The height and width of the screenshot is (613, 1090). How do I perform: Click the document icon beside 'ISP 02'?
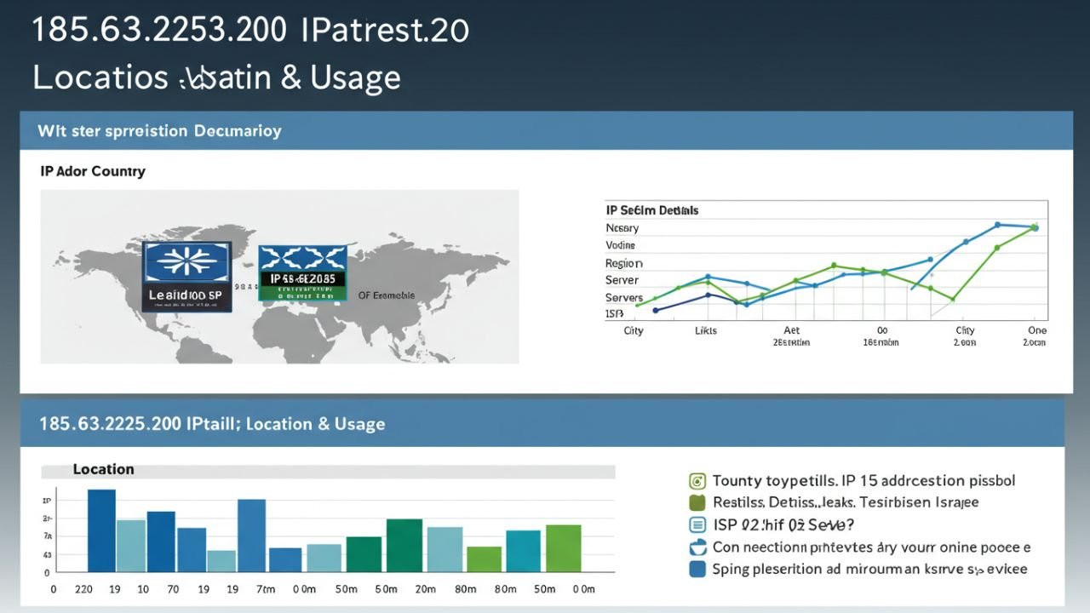[x=697, y=525]
